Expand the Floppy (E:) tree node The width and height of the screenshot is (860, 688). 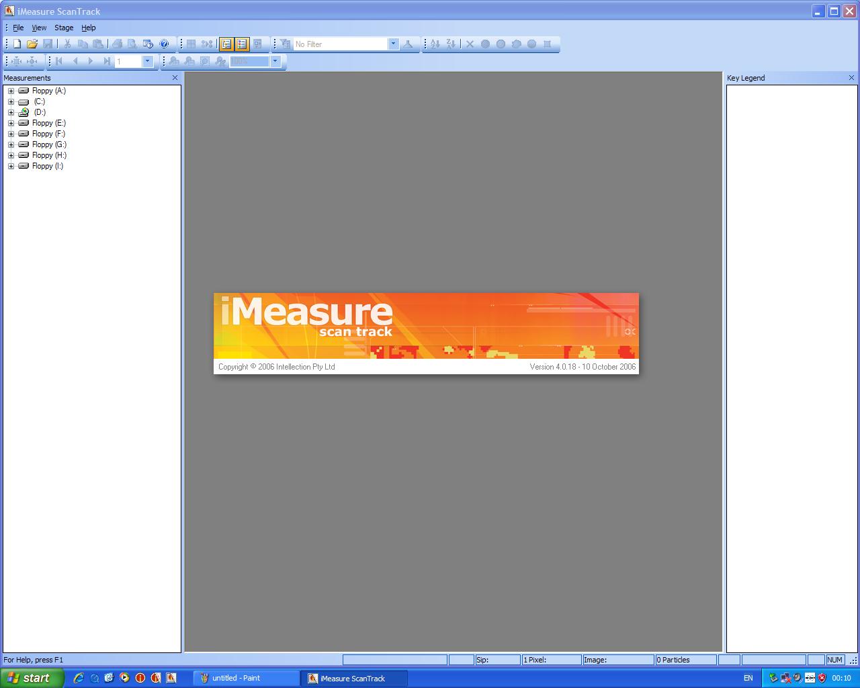(11, 123)
